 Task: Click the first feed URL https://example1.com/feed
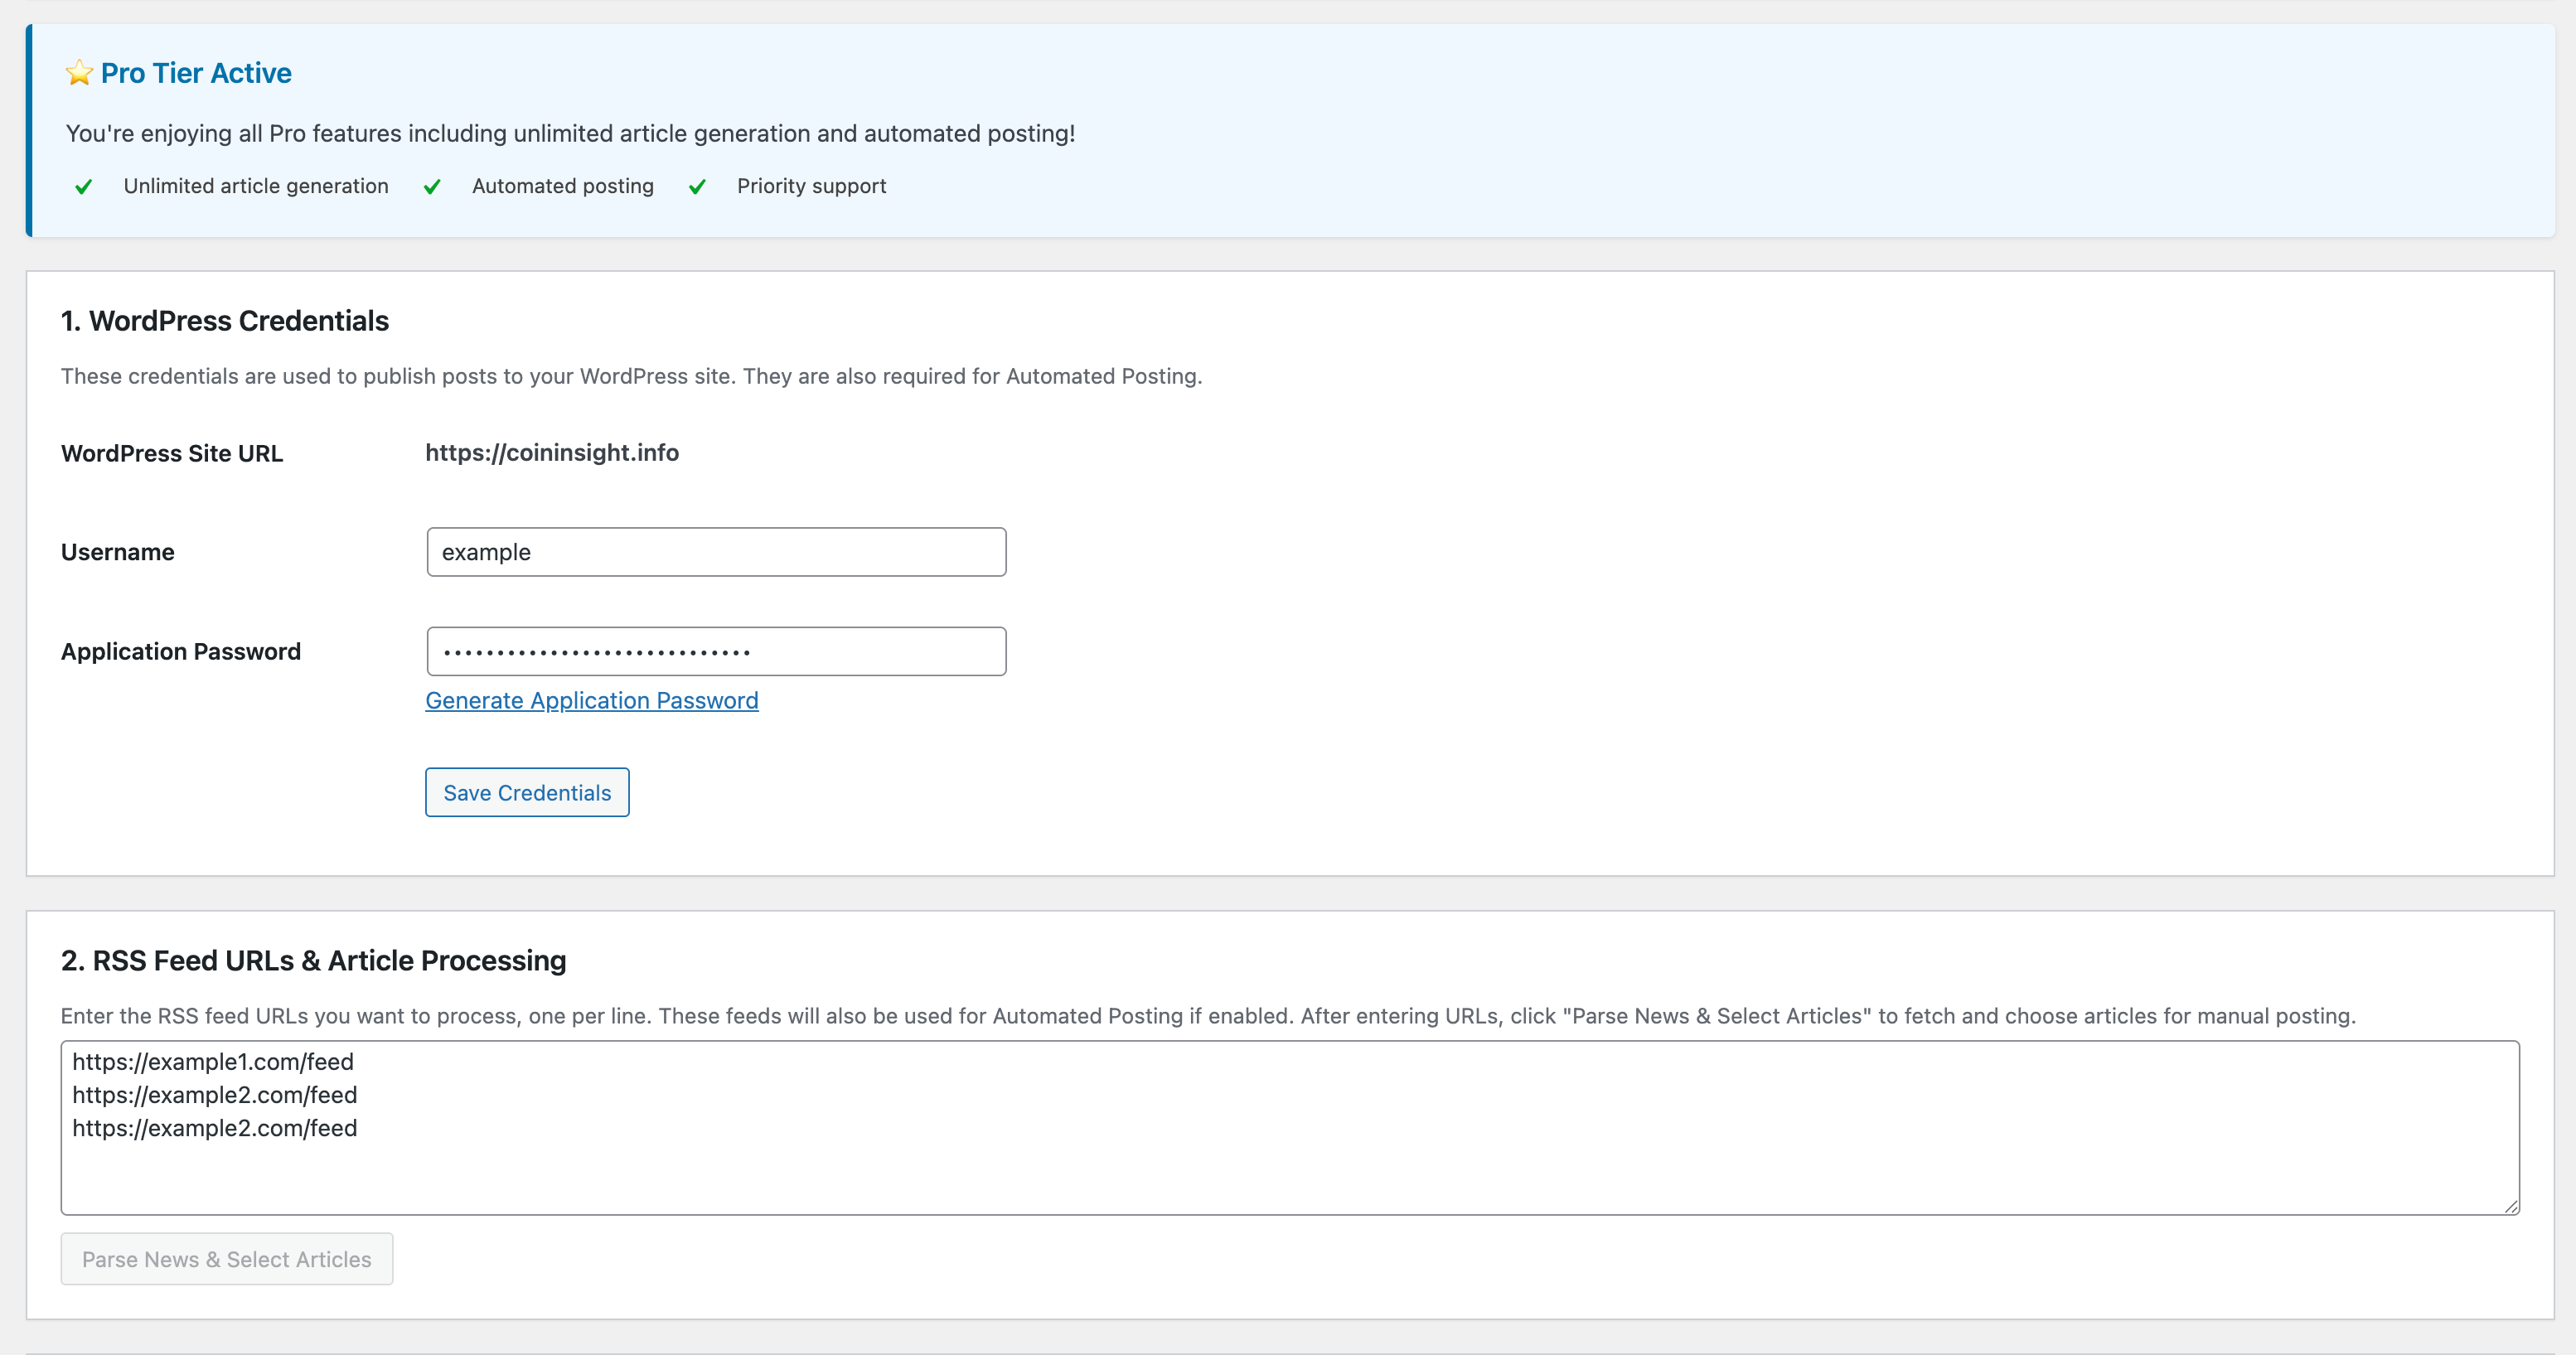[x=212, y=1062]
